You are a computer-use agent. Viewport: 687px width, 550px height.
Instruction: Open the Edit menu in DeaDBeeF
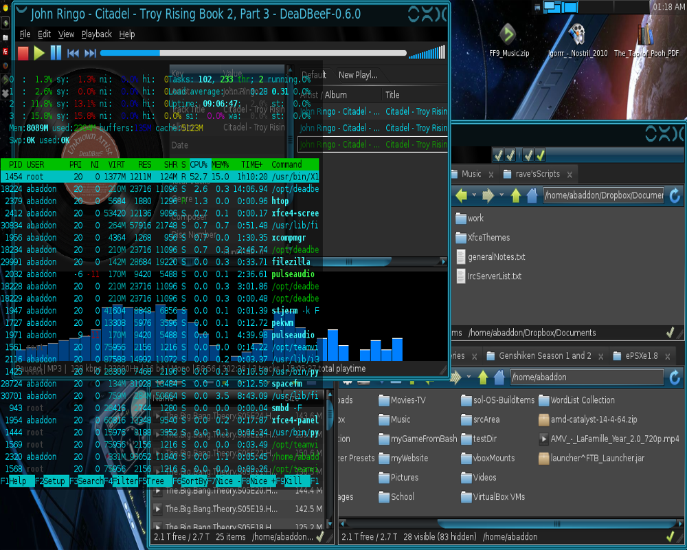click(x=44, y=34)
